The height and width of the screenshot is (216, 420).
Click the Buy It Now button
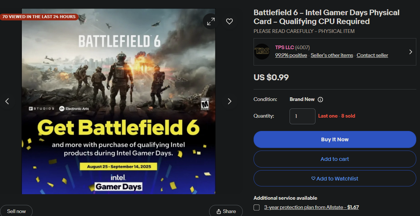(x=334, y=139)
